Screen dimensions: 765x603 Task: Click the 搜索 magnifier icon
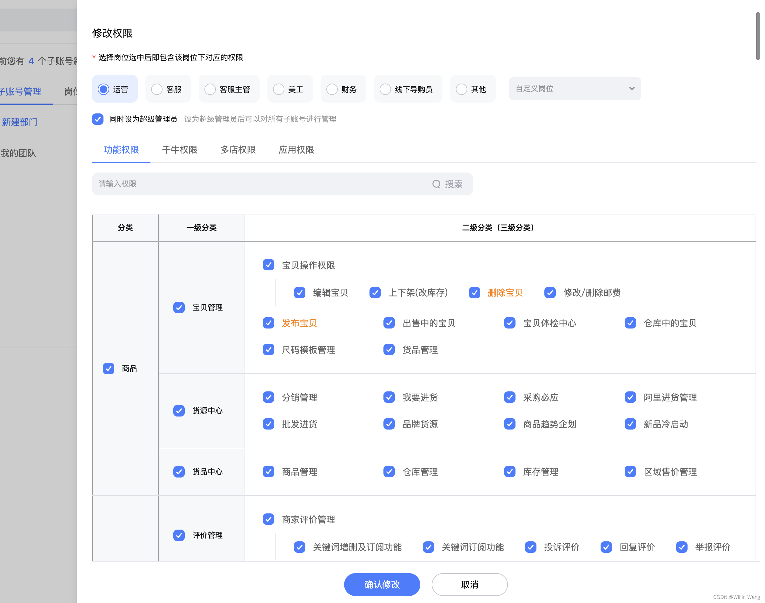436,184
